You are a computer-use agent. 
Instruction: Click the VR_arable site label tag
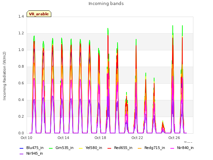tap(39, 14)
